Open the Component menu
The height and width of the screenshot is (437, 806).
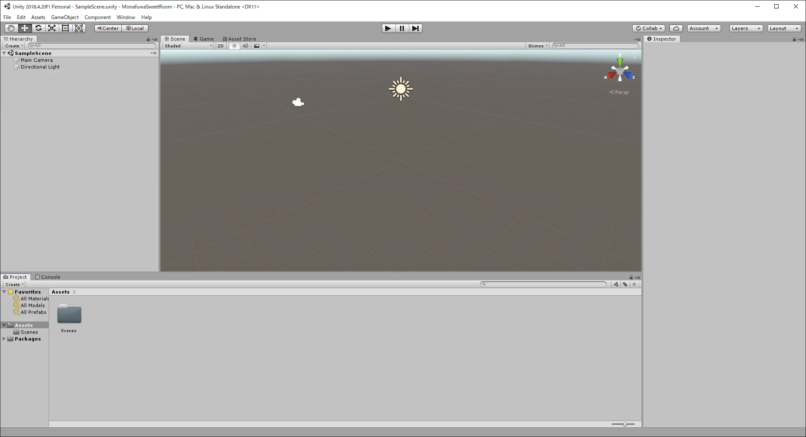coord(98,17)
